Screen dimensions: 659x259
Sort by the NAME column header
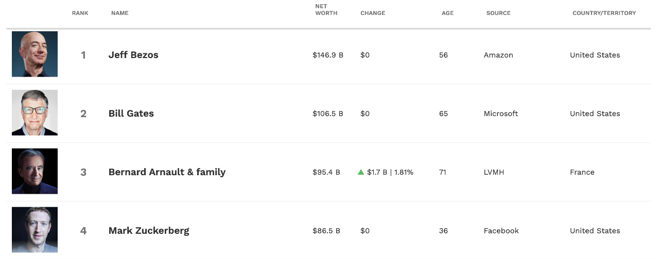coord(120,13)
